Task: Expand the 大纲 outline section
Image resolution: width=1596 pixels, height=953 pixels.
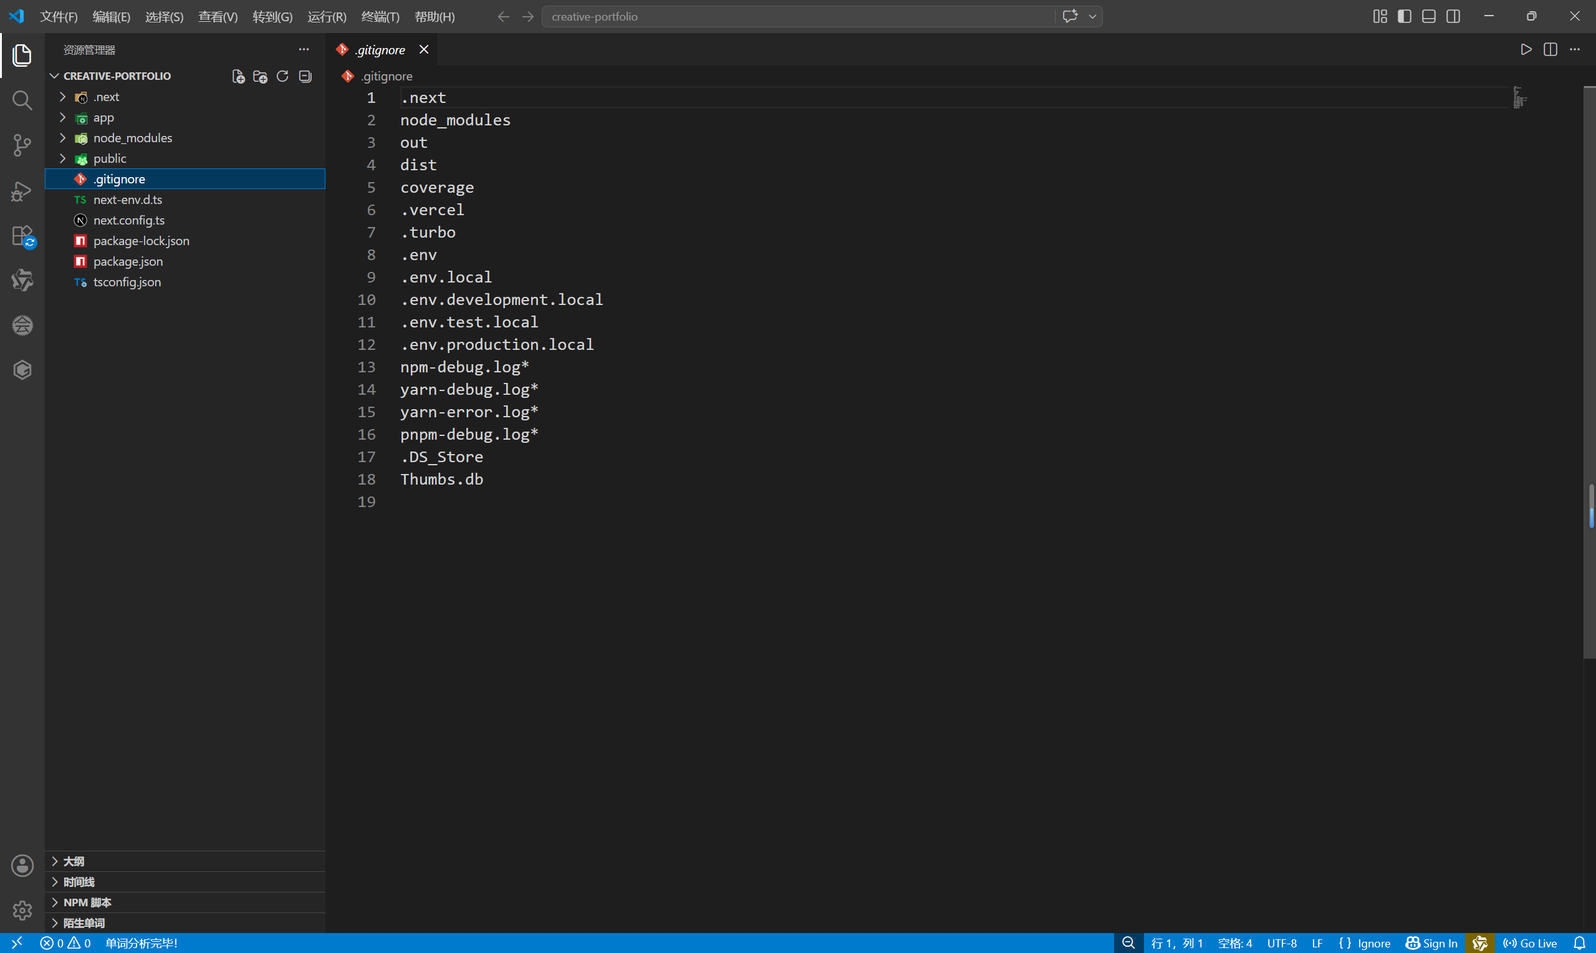Action: (x=185, y=861)
